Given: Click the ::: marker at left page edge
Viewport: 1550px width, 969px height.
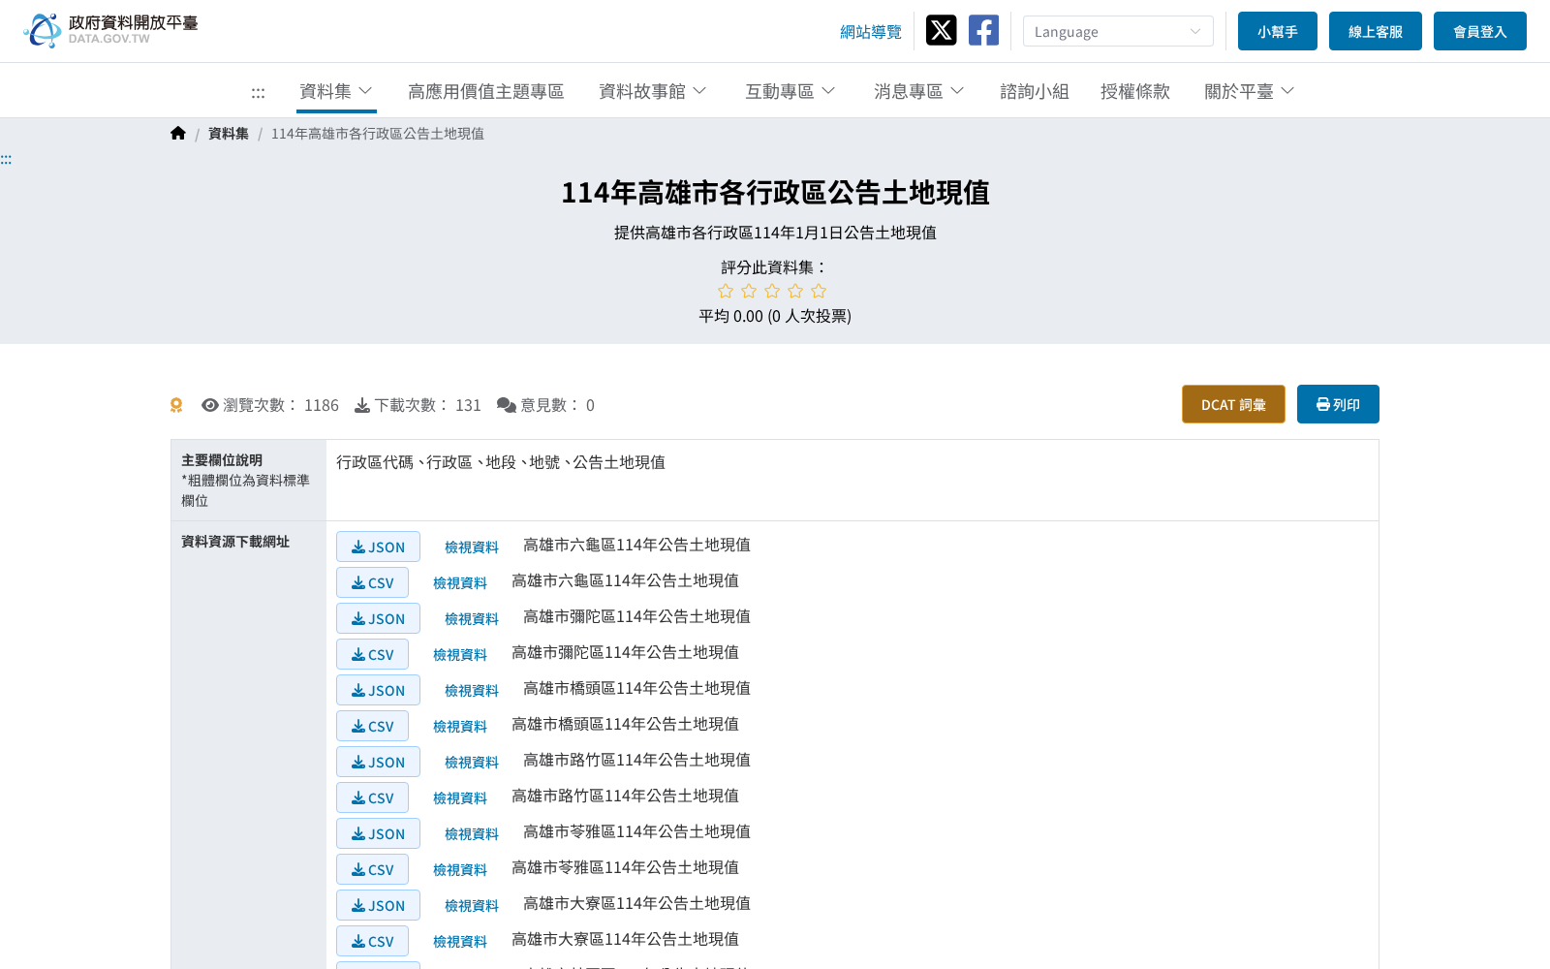Looking at the screenshot, I should pyautogui.click(x=6, y=159).
